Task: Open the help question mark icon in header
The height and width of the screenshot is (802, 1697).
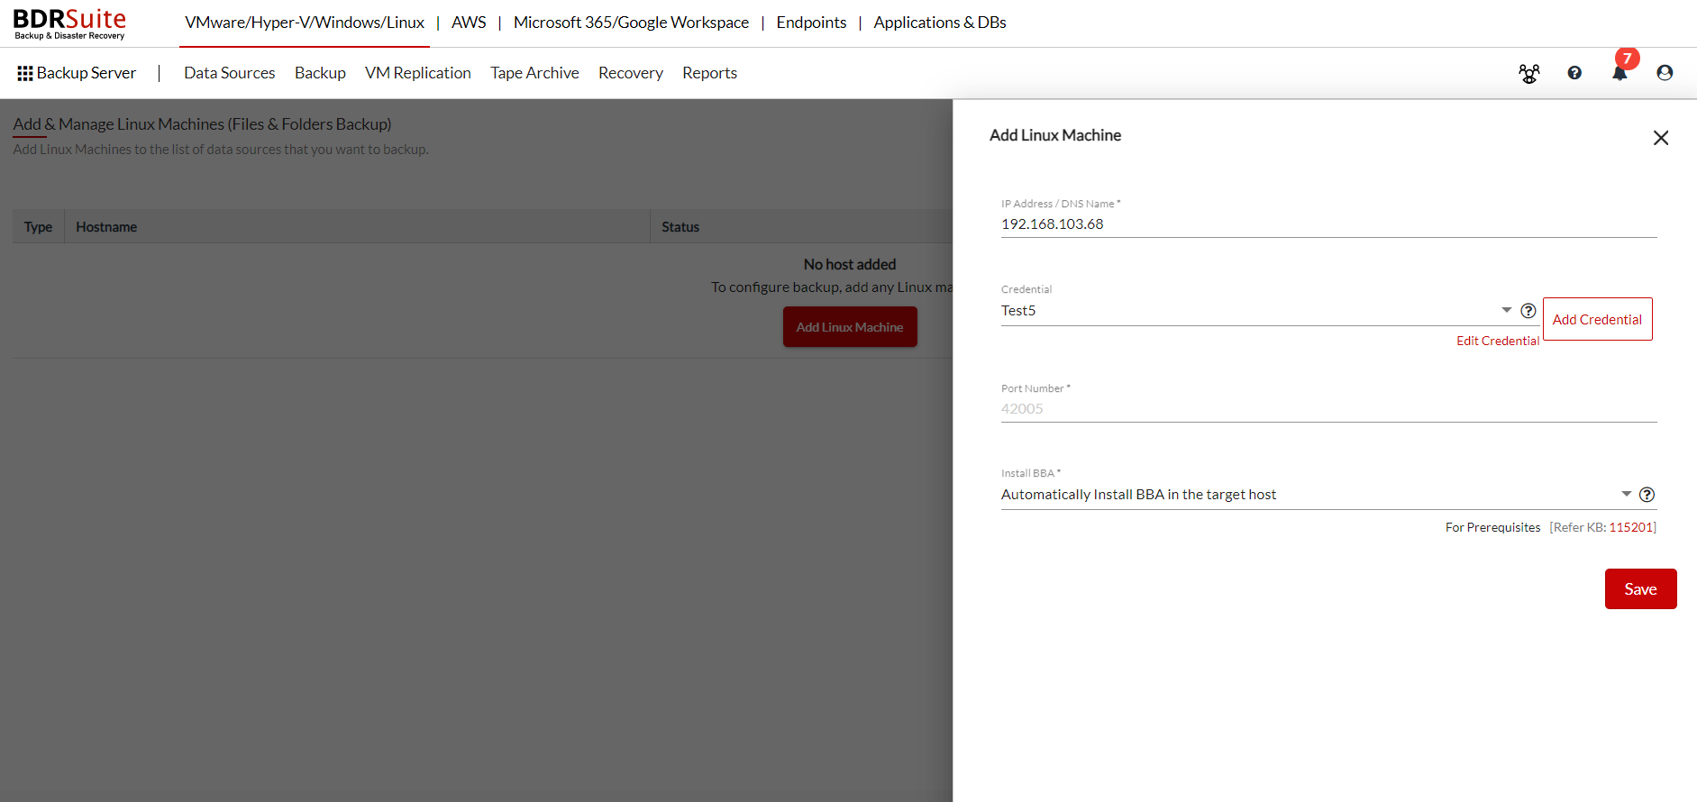Action: tap(1574, 73)
